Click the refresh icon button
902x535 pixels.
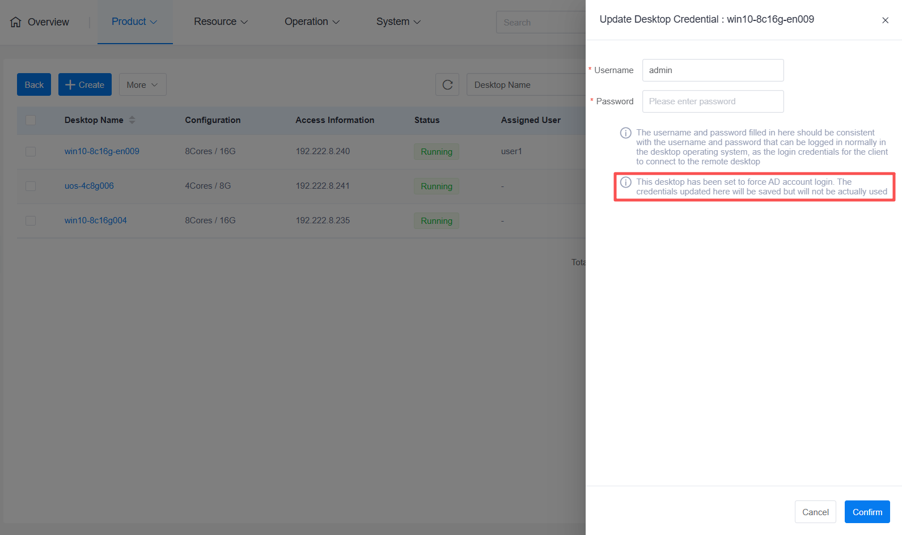tap(447, 84)
